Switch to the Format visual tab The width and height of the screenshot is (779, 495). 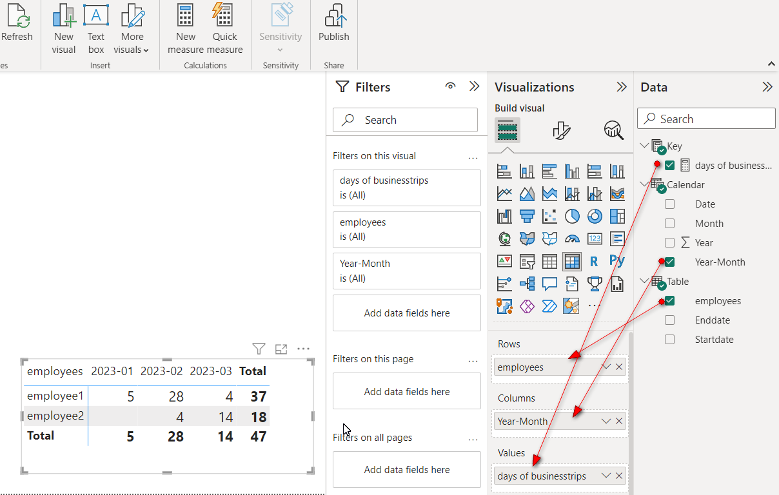click(561, 130)
